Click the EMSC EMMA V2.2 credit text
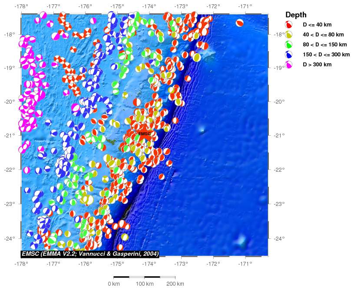This screenshot has height=290, width=354. [x=90, y=254]
